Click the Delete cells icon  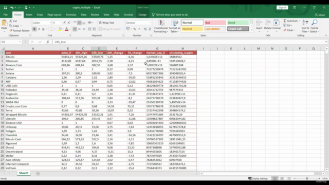pos(268,23)
